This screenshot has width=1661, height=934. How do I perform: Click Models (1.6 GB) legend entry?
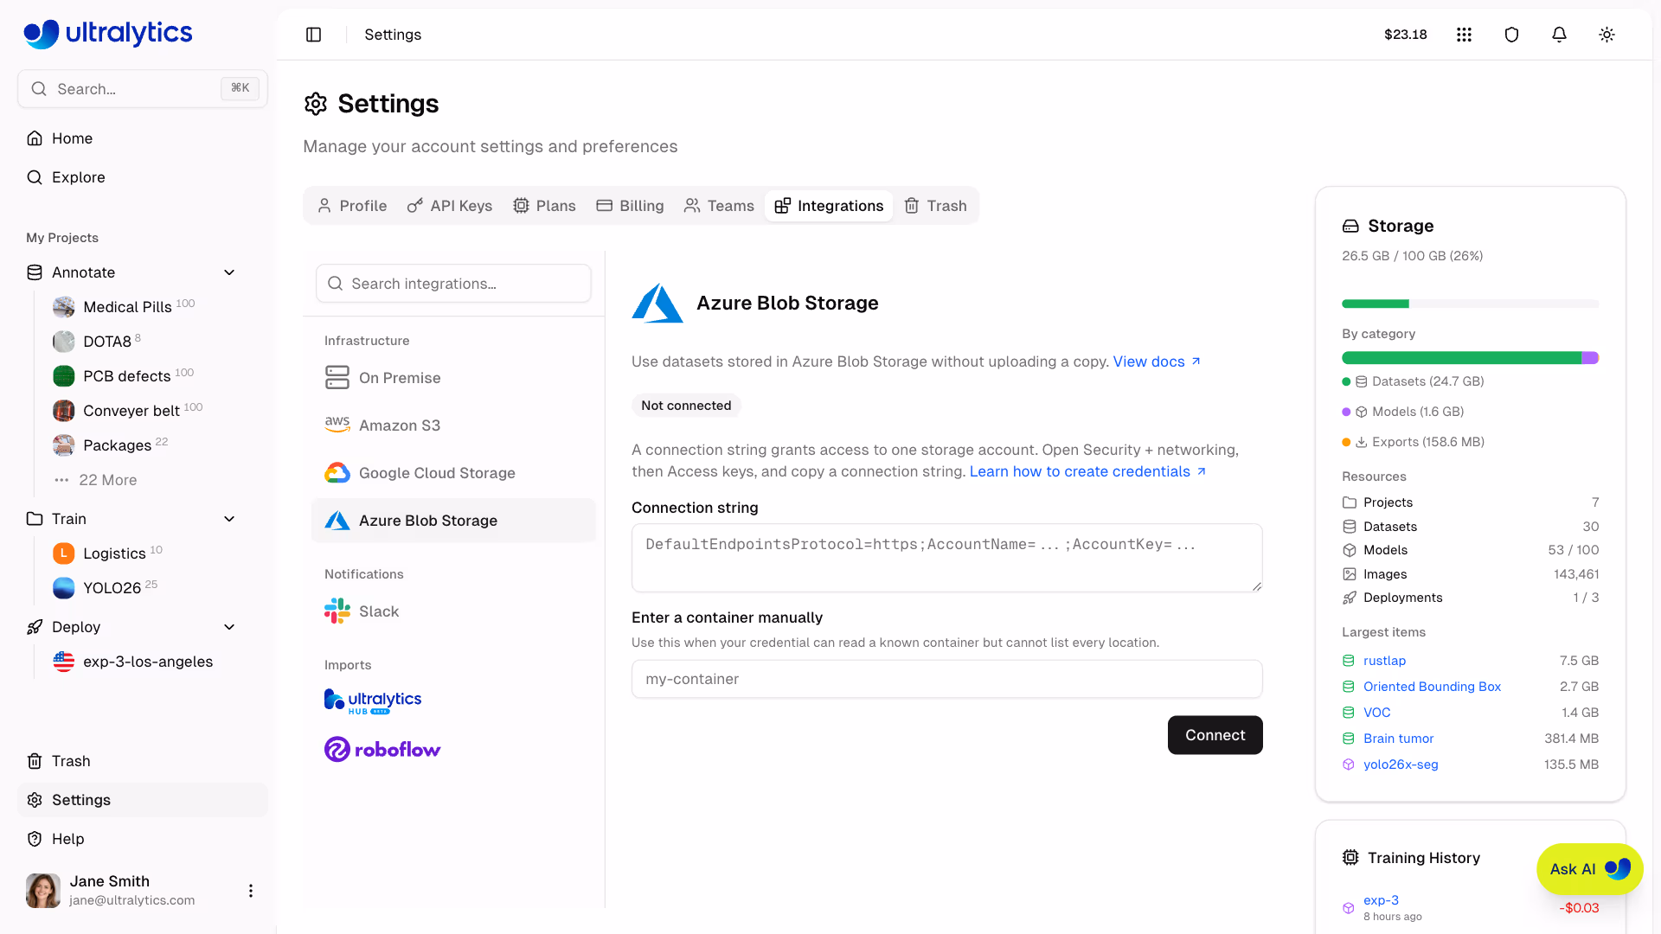pyautogui.click(x=1403, y=412)
